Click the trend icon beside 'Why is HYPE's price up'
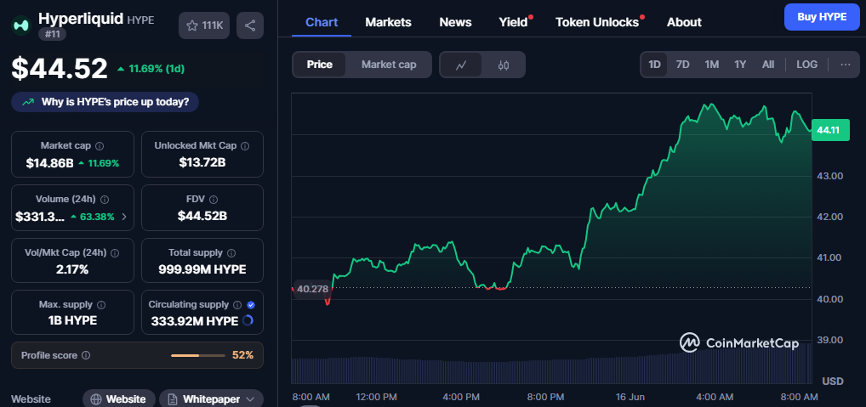The image size is (866, 407). (x=27, y=102)
